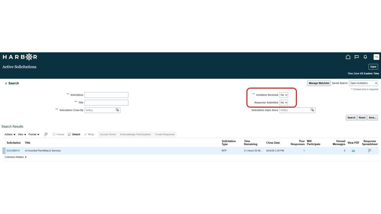Viewport: 381px width, 214px height.
Task: Open the notifications bell
Action: 365,57
